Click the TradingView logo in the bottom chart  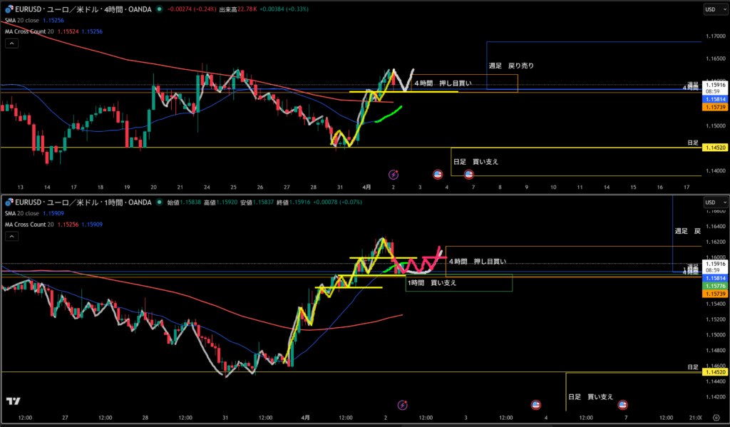coord(12,401)
